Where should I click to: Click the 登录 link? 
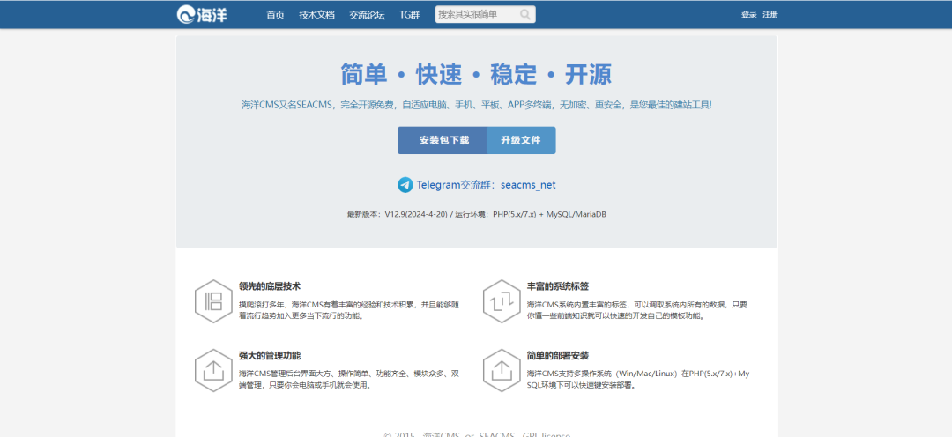[748, 15]
